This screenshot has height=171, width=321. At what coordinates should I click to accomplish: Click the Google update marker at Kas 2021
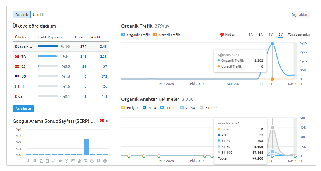(x=295, y=156)
